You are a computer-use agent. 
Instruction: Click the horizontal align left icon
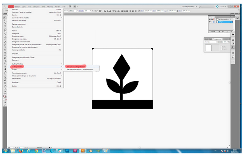[x=105, y=11]
